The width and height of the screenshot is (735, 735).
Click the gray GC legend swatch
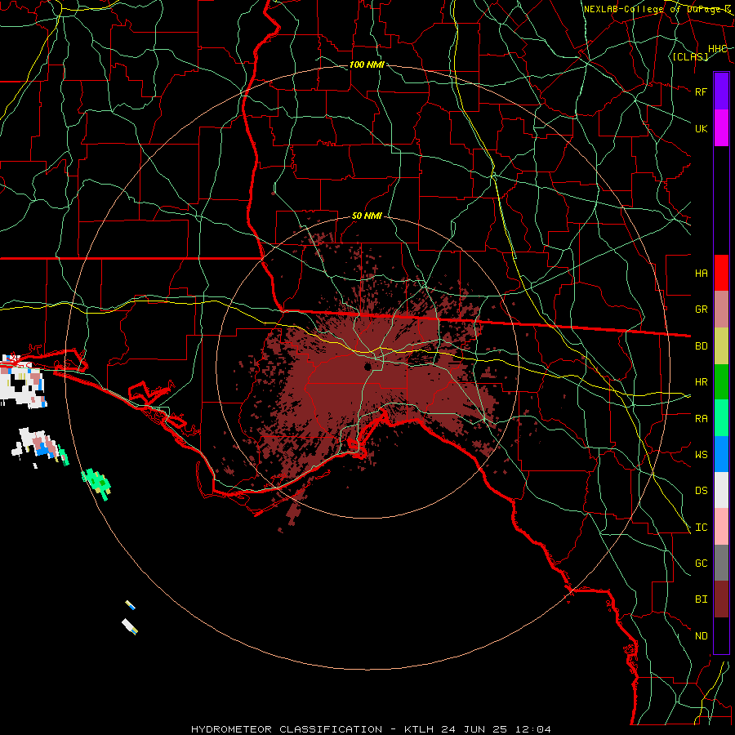721,563
